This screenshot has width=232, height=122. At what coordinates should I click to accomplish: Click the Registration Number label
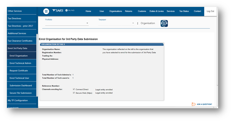(x=52, y=52)
